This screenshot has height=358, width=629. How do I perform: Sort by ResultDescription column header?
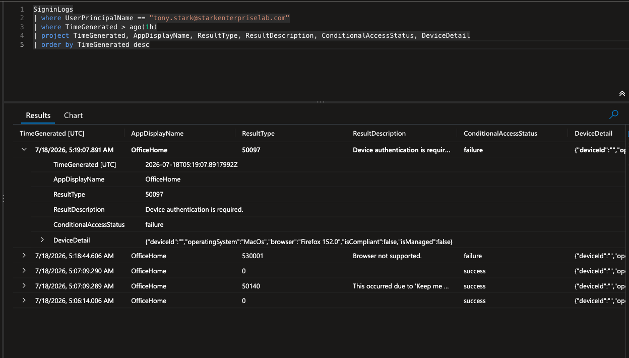379,134
